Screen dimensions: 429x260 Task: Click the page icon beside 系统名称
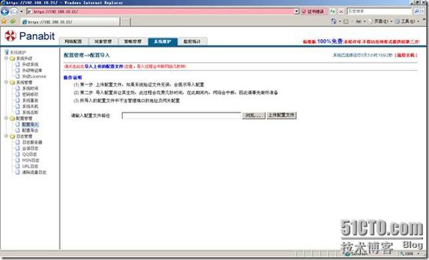click(17, 112)
